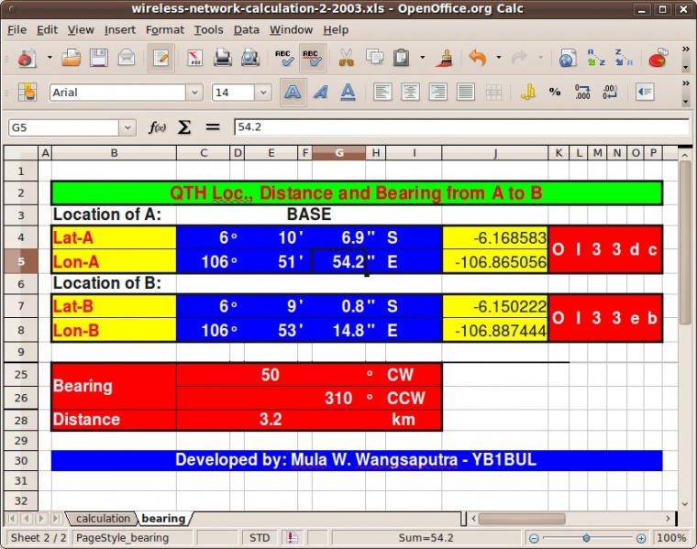Click the Print file icon
The image size is (697, 549).
[222, 58]
